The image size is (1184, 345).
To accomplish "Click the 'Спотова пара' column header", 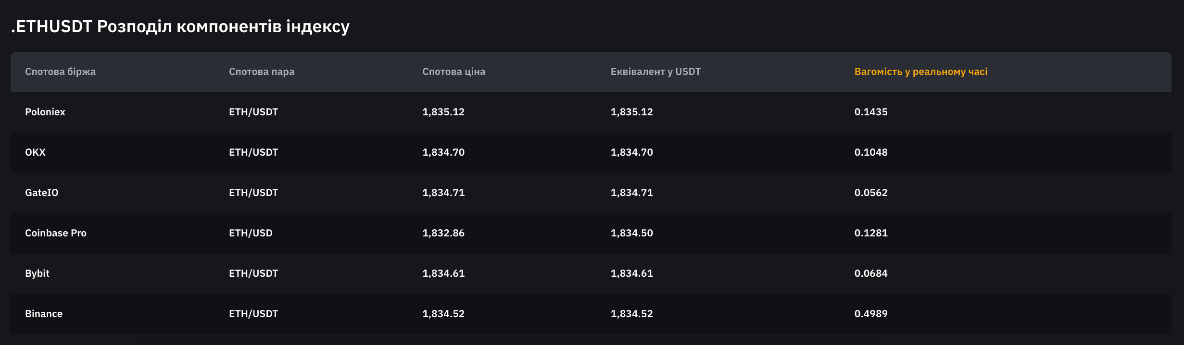I will click(261, 72).
